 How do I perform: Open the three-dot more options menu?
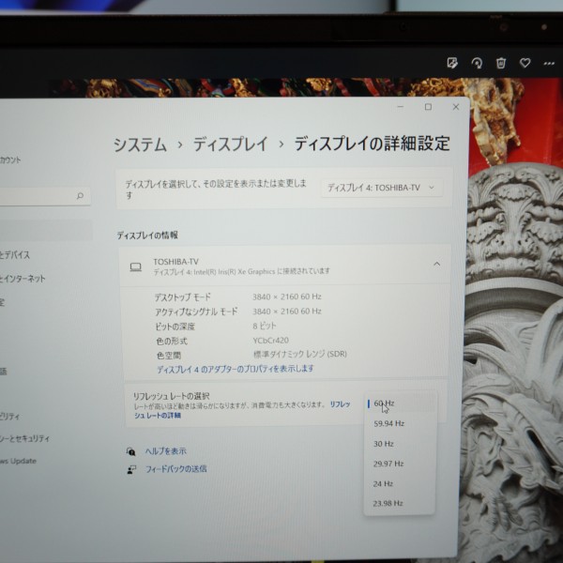(x=549, y=63)
